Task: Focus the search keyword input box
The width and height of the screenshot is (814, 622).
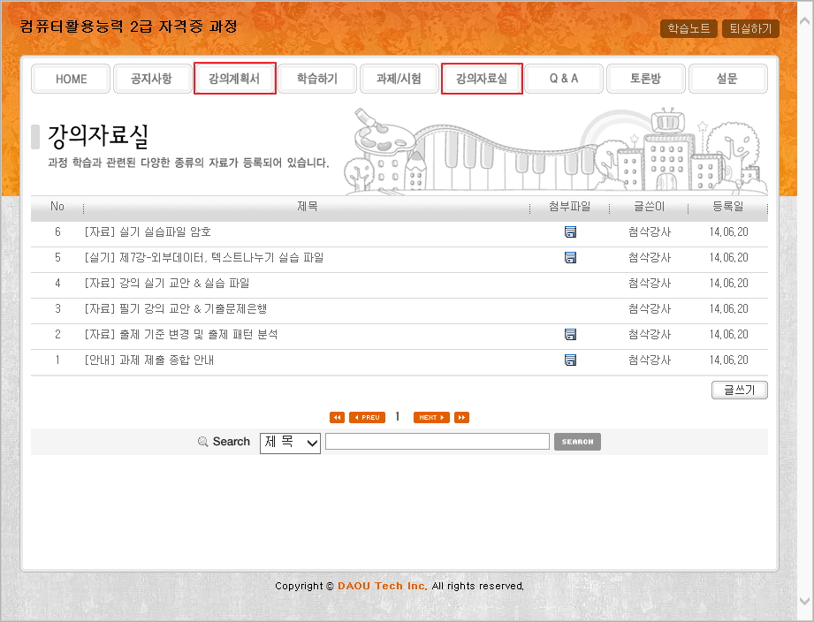Action: [437, 442]
